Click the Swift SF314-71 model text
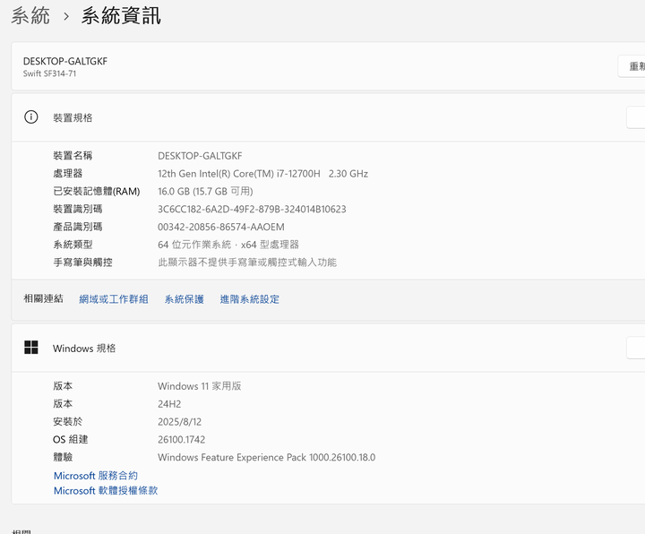The image size is (645, 534). pyautogui.click(x=49, y=73)
